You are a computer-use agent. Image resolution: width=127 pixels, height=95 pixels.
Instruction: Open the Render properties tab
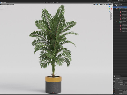pyautogui.click(x=114, y=81)
